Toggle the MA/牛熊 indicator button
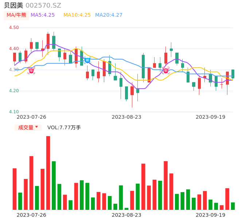Image resolution: width=250 pixels, height=220 pixels. click(x=16, y=15)
